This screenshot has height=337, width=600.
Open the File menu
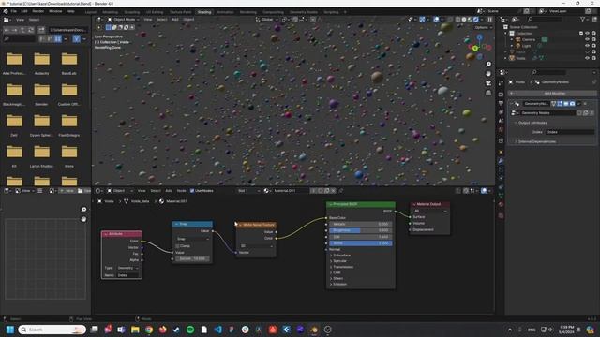(13, 11)
